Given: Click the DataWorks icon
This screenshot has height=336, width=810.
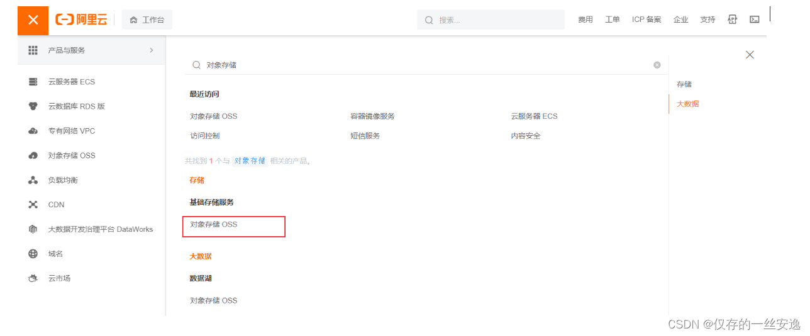Looking at the screenshot, I should click(33, 229).
